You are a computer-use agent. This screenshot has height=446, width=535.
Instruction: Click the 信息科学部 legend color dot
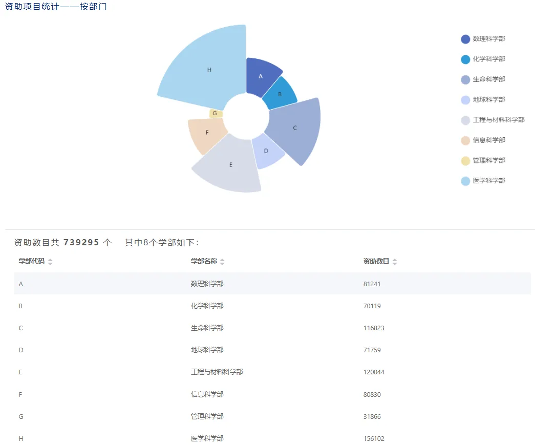[x=465, y=140]
